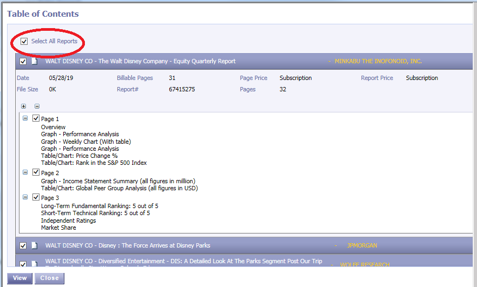The width and height of the screenshot is (477, 287).
Task: Uncheck the Equity Quarterly Report checkbox
Action: tap(23, 62)
